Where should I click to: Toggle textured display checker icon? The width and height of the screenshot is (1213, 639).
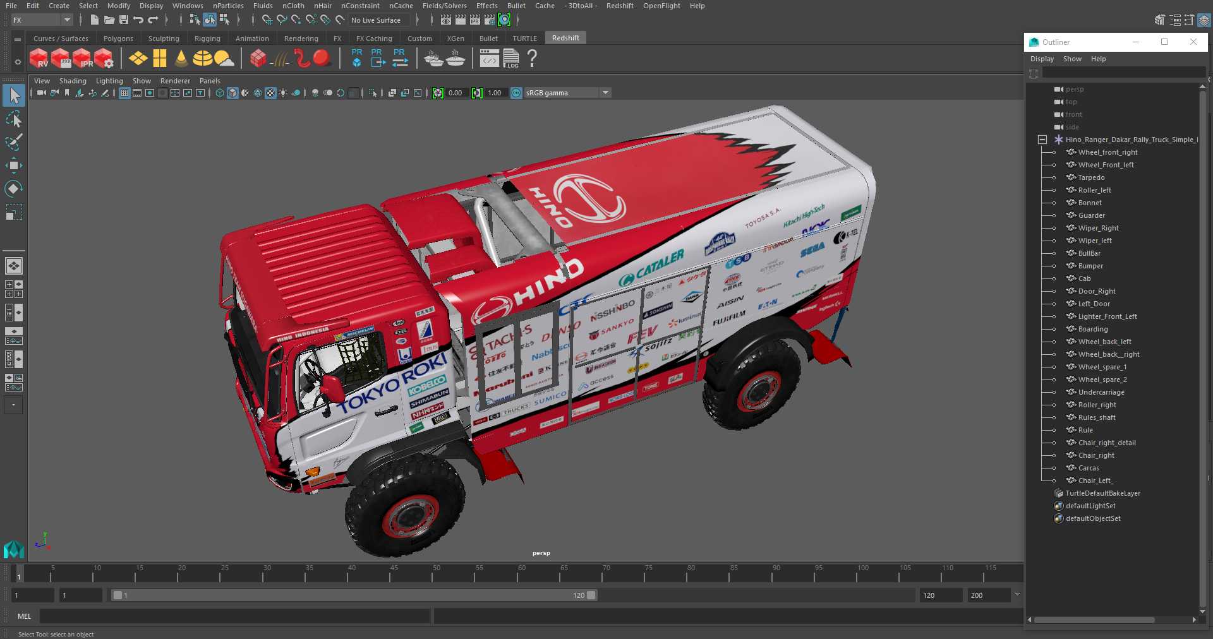coord(270,93)
